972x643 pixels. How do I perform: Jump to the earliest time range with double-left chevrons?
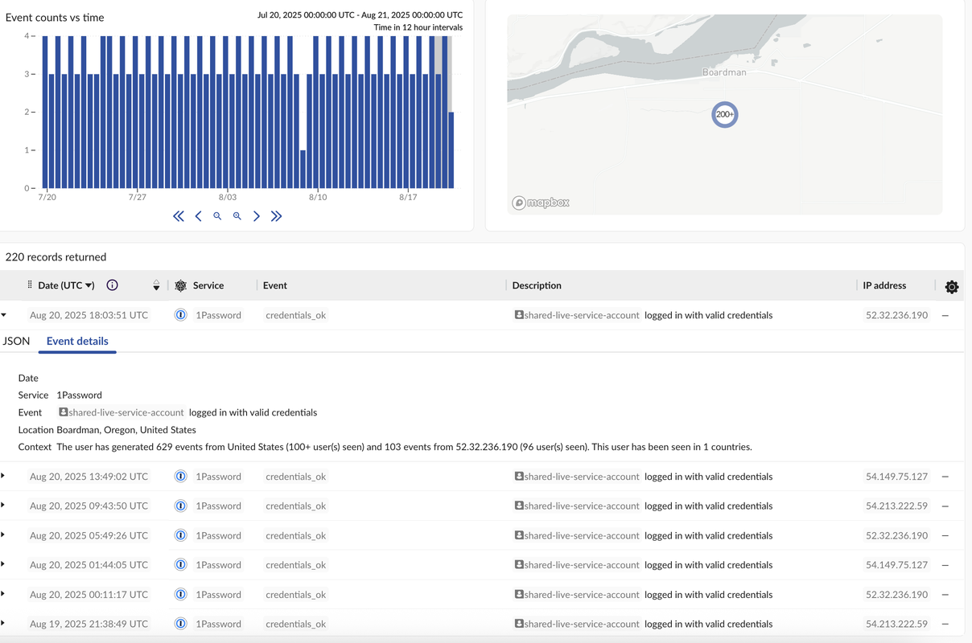click(x=179, y=216)
